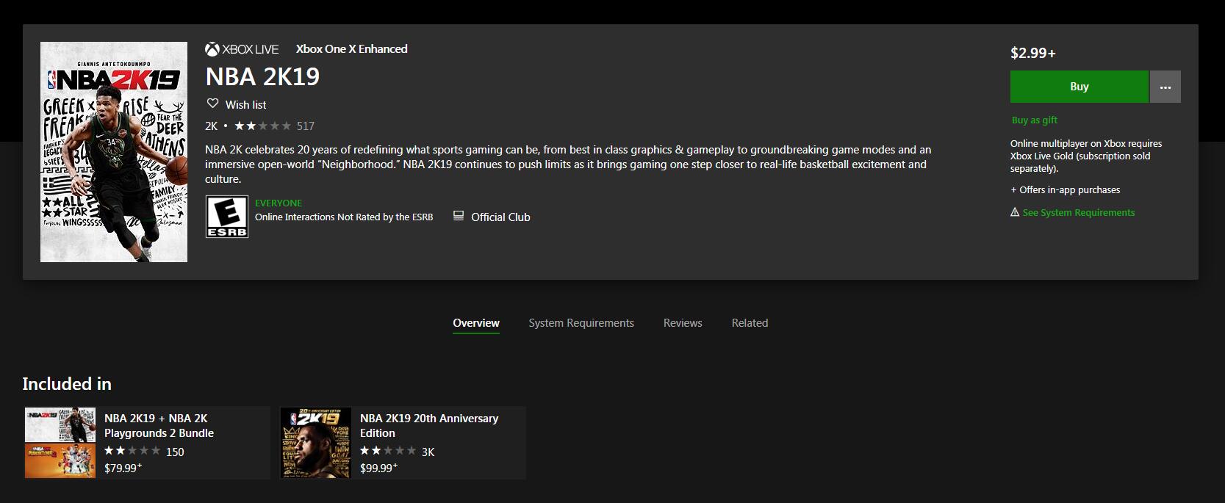
Task: Select the Related tab
Action: pyautogui.click(x=750, y=323)
